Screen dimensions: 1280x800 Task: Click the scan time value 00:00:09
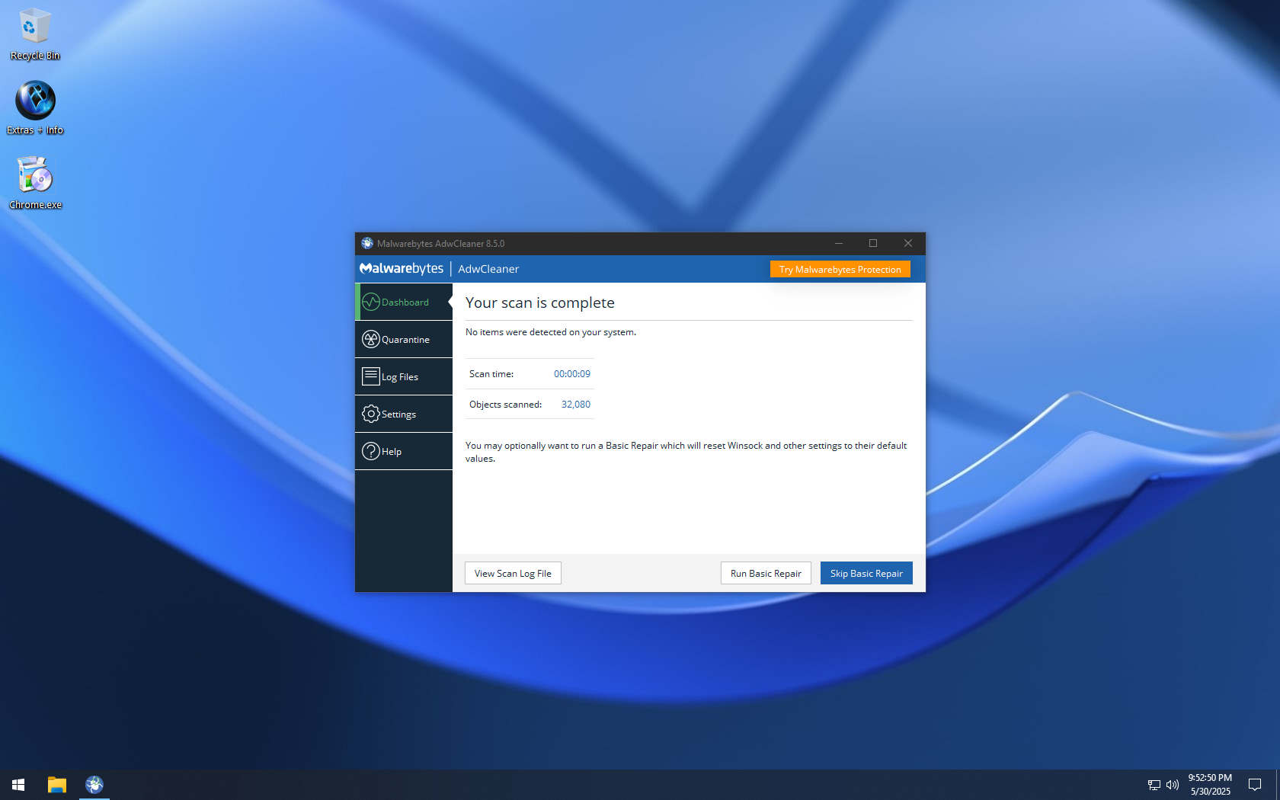click(x=572, y=374)
